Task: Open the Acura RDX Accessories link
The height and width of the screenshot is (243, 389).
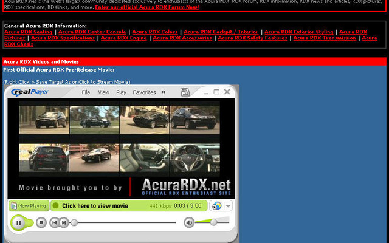Action: (182, 38)
